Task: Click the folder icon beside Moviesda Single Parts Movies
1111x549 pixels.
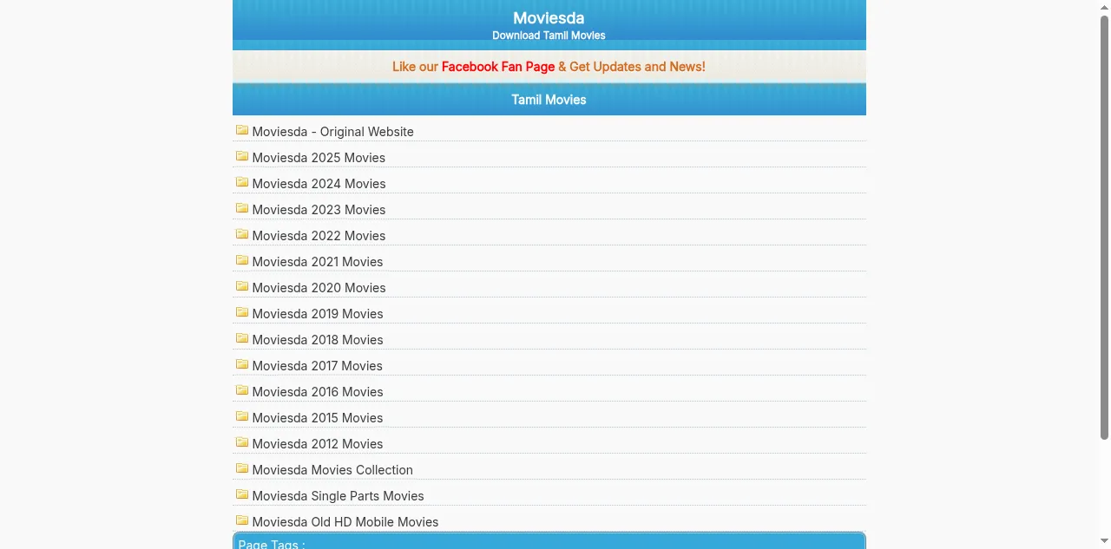Action: (x=242, y=494)
